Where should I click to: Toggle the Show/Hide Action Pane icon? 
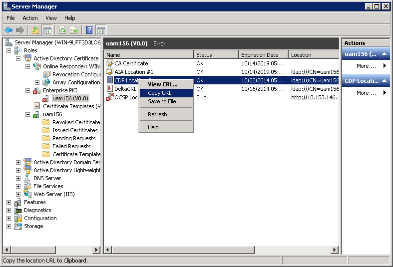click(x=101, y=30)
